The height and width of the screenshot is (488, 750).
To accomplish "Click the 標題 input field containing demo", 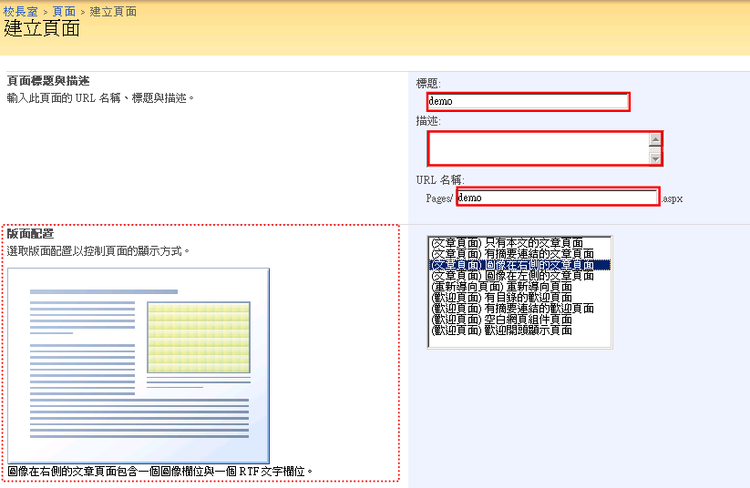I will click(x=528, y=101).
